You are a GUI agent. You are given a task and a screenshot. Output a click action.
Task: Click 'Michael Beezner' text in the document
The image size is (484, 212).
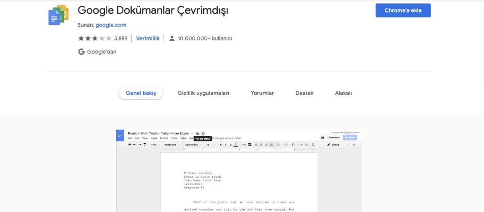198,173
